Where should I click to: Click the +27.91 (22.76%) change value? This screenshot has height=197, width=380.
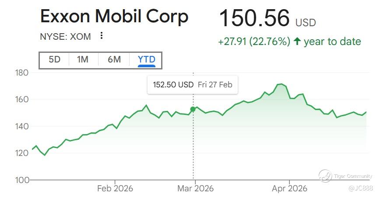coord(254,41)
